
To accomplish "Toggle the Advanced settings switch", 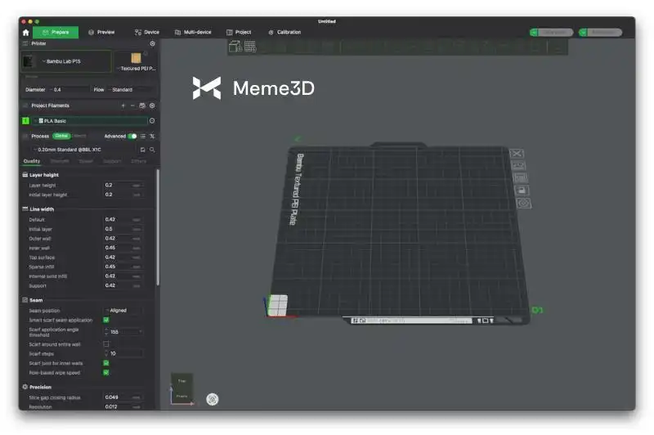I will [132, 137].
